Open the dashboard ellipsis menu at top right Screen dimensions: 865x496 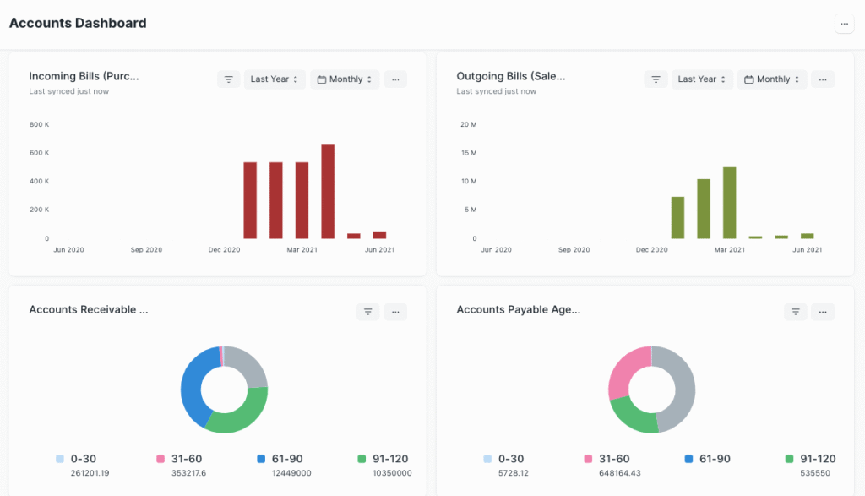click(844, 23)
